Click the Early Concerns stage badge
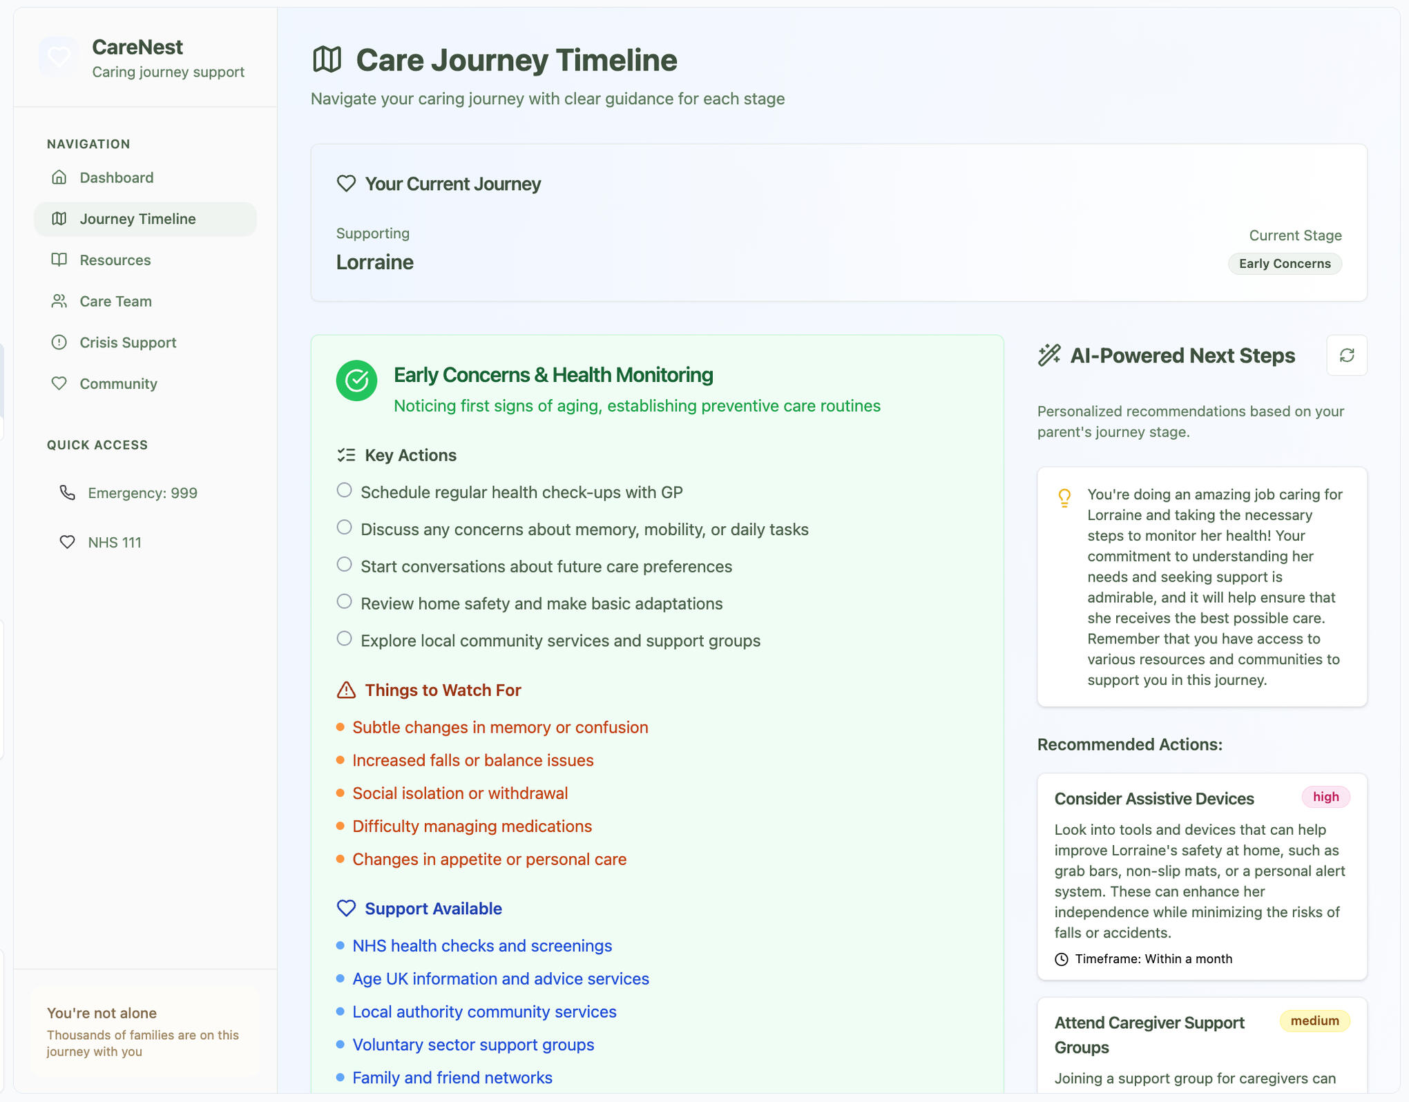1409x1102 pixels. pos(1284,264)
